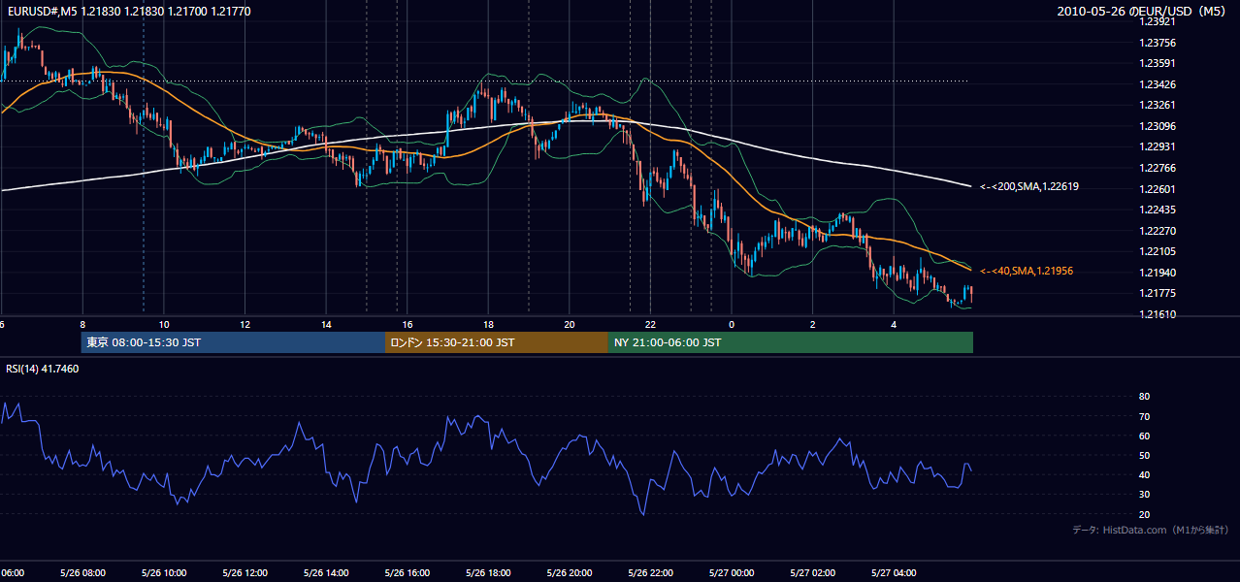1240x582 pixels.
Task: Click price axis value 1.21775
Action: [1158, 293]
